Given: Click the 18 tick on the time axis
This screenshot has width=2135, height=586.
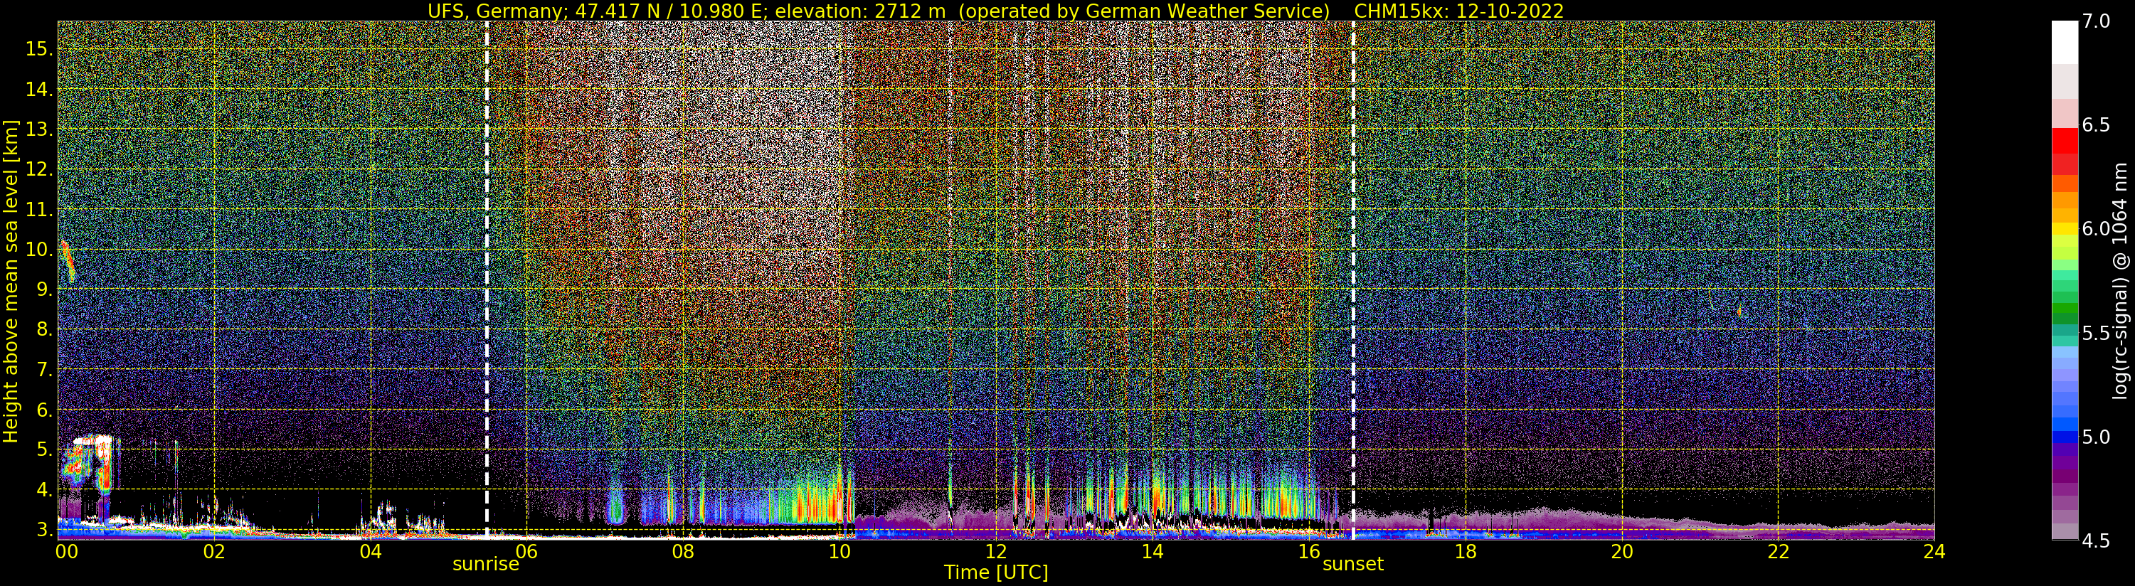Looking at the screenshot, I should 1466,551.
